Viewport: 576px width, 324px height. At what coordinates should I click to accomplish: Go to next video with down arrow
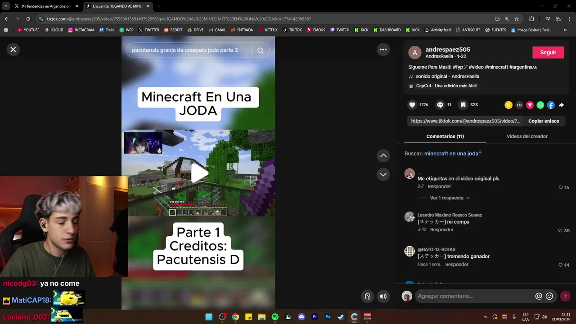[x=383, y=174]
